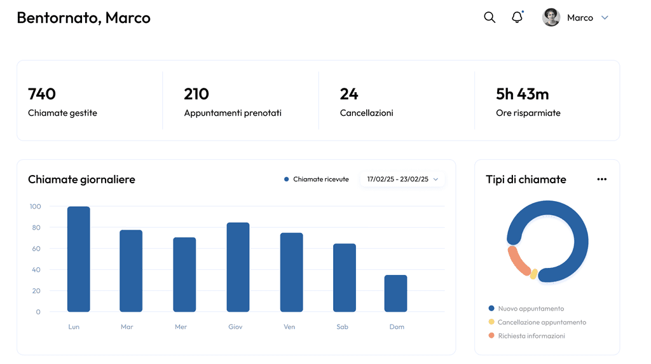Screen dimensions: 651x364
Task: Click the yellow segment of the donut chart
Action: point(534,274)
